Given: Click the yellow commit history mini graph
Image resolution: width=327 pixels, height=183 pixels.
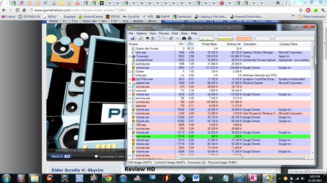Looking at the screenshot, I should pos(225,39).
